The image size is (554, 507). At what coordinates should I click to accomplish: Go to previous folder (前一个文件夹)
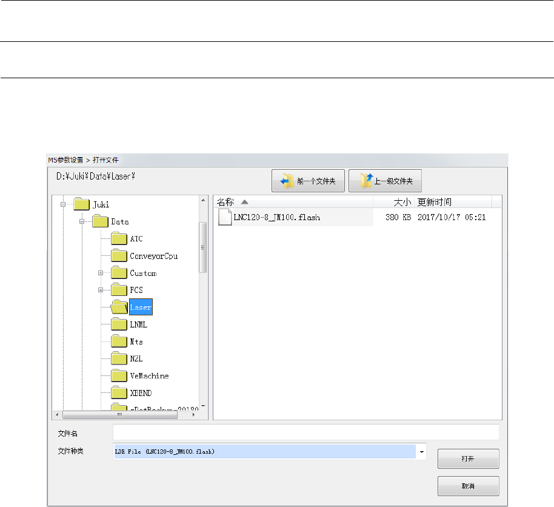[x=308, y=181]
